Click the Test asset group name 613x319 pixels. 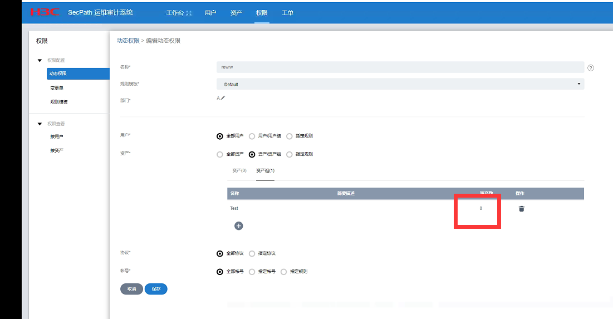[234, 208]
